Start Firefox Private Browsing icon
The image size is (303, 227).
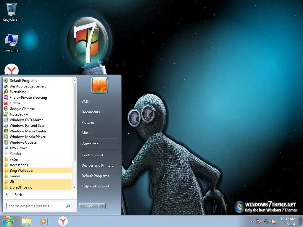(x=6, y=97)
